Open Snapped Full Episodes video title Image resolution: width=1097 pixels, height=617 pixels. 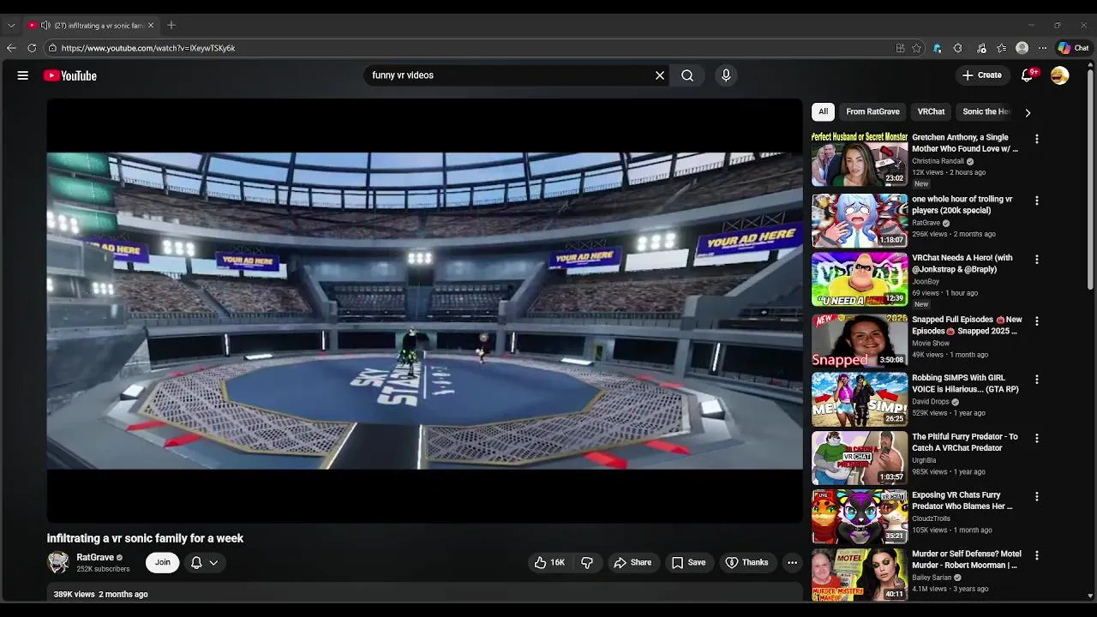(x=967, y=325)
